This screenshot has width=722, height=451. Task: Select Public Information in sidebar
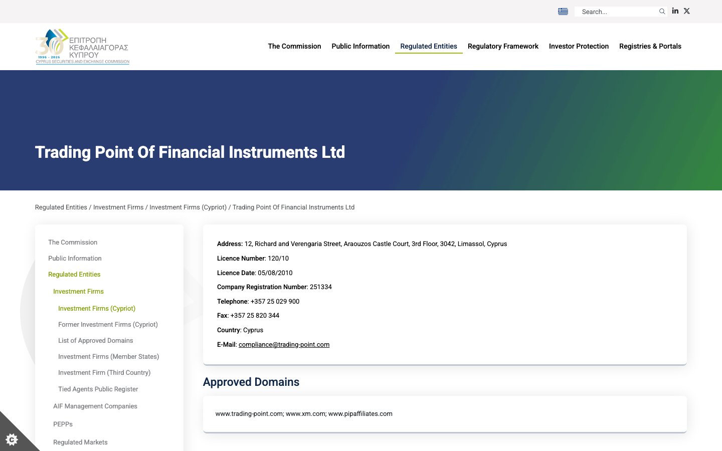[x=75, y=259]
